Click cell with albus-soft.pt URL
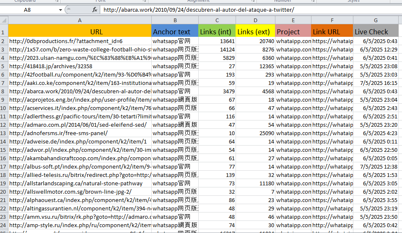 [80, 167]
